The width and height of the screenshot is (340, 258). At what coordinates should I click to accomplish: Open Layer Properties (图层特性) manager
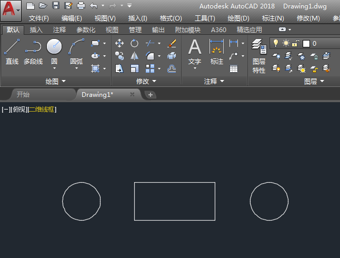259,56
